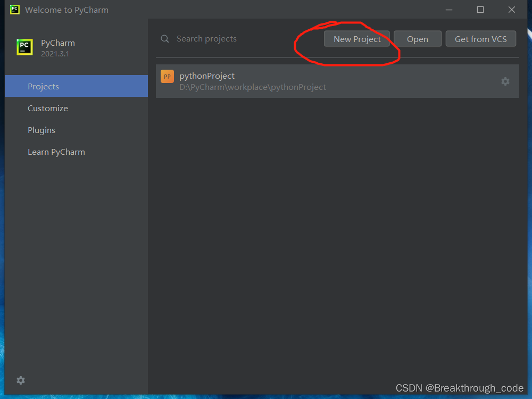Select the Projects tab
Image resolution: width=532 pixels, height=399 pixels.
pos(76,86)
